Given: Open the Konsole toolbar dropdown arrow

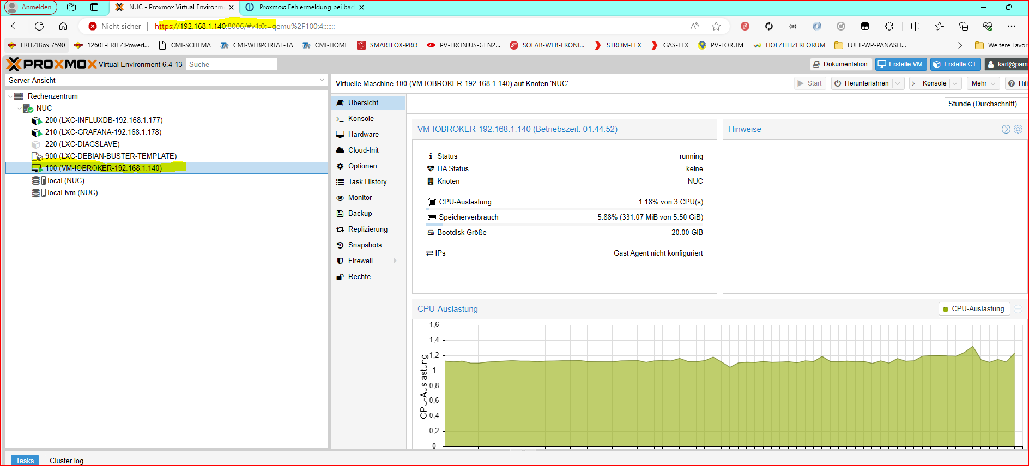Looking at the screenshot, I should click(955, 83).
